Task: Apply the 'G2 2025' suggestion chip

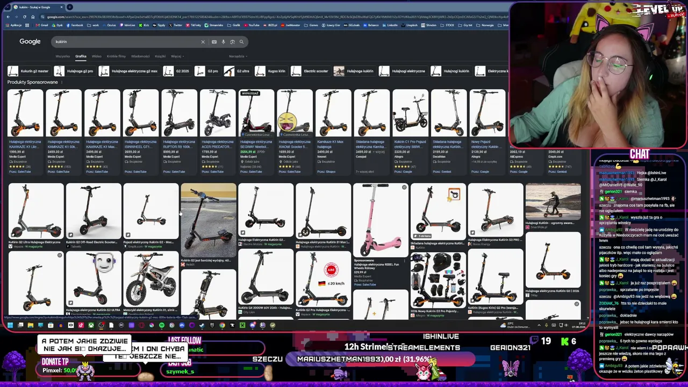Action: coord(177,71)
